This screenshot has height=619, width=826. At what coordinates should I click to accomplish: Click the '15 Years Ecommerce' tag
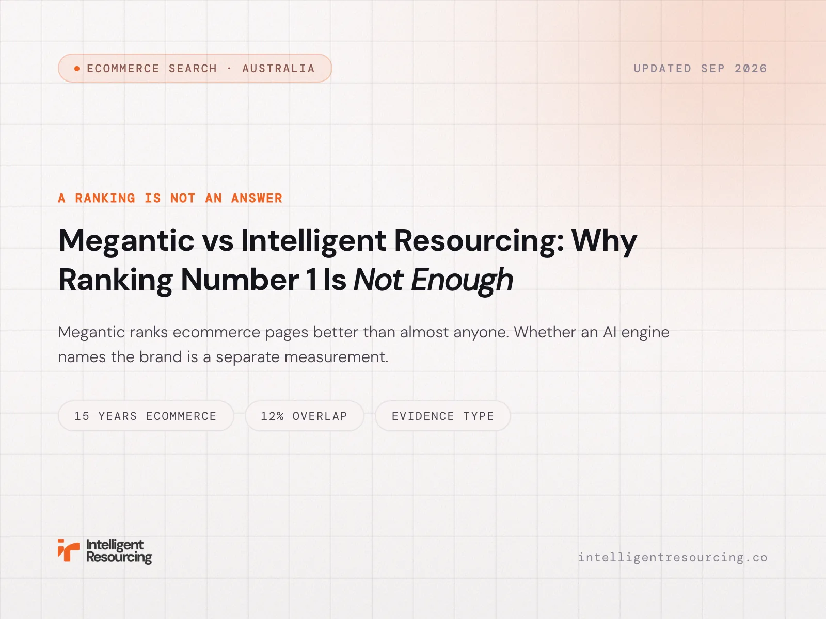pos(146,416)
